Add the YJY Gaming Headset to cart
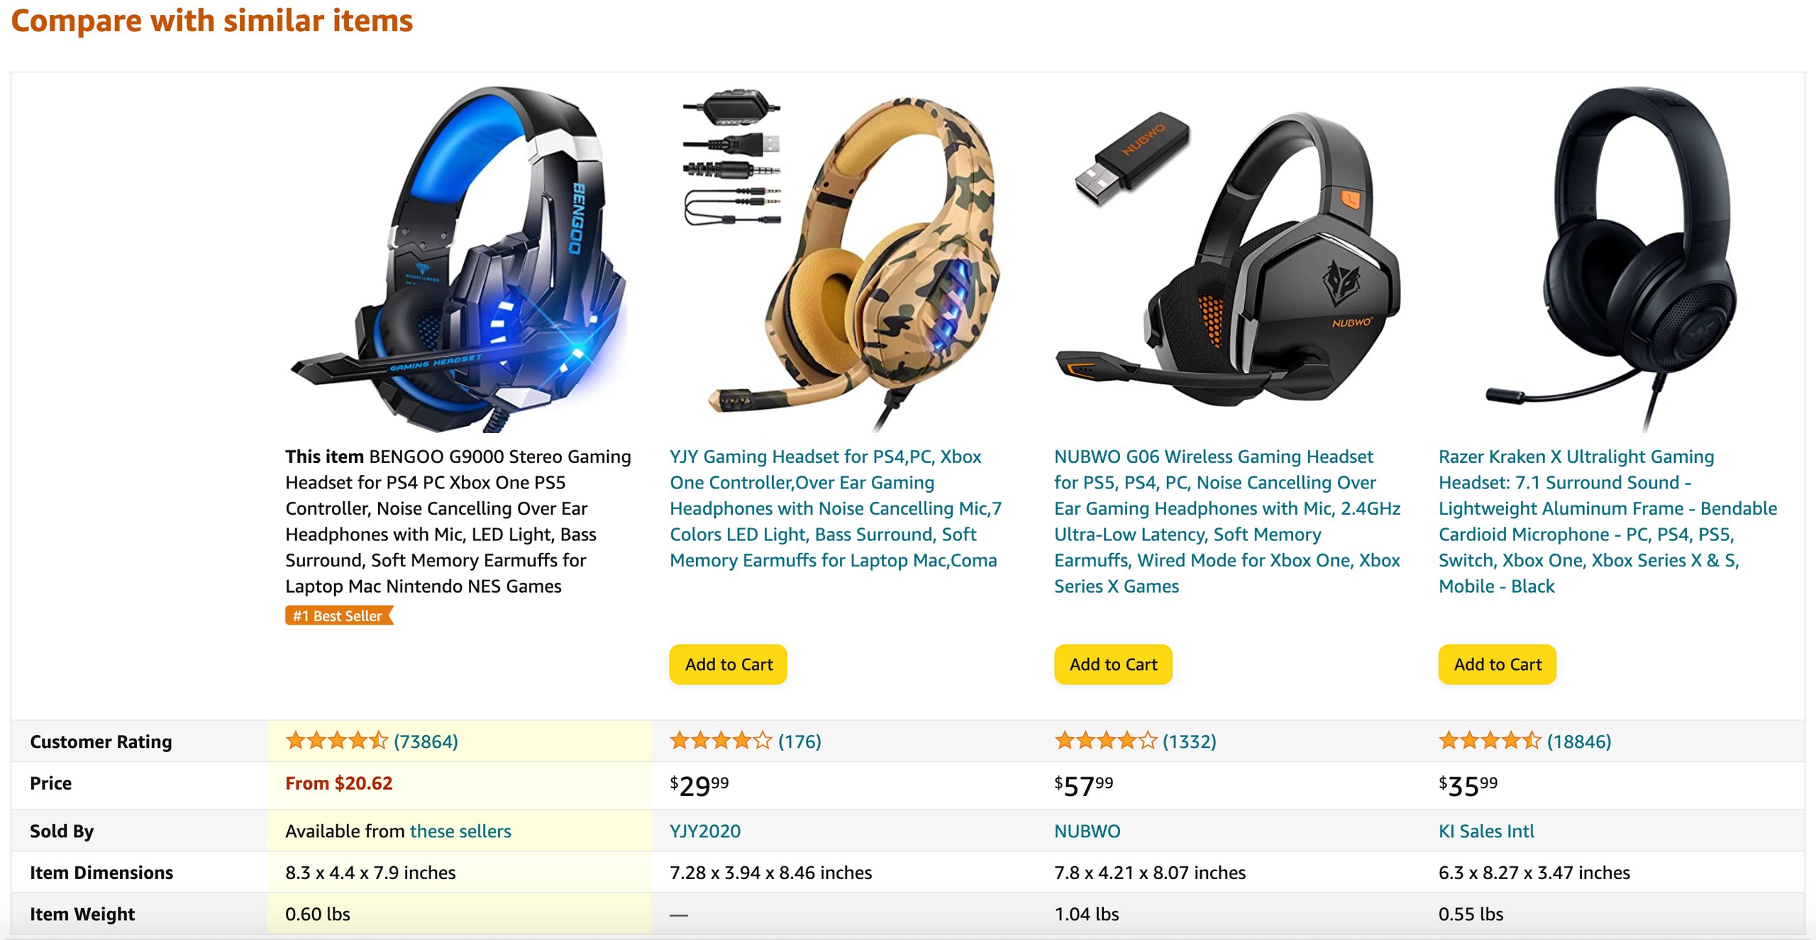1816x940 pixels. coord(729,664)
